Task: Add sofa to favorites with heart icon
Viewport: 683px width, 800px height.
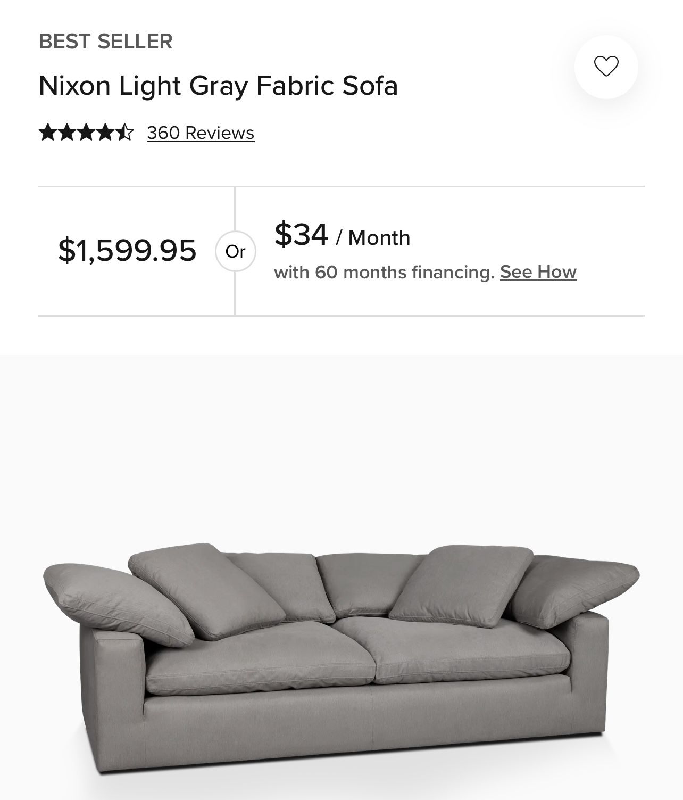Action: tap(606, 67)
